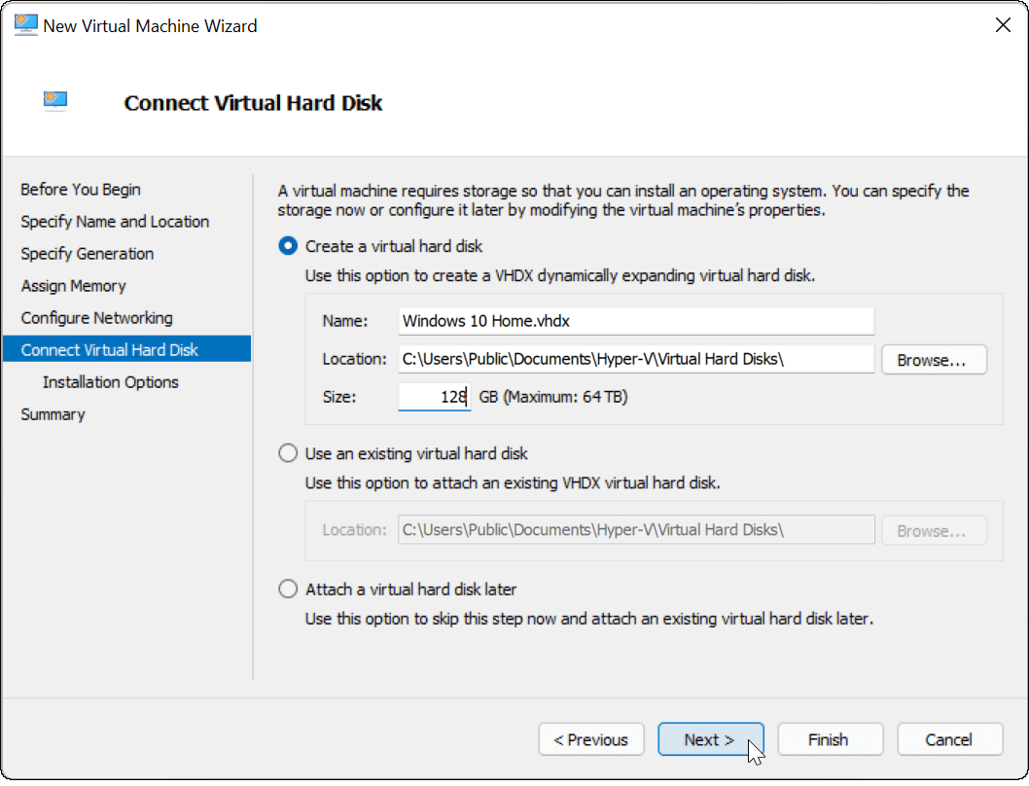This screenshot has width=1029, height=786.
Task: Jump to Specify Generation step
Action: (88, 254)
